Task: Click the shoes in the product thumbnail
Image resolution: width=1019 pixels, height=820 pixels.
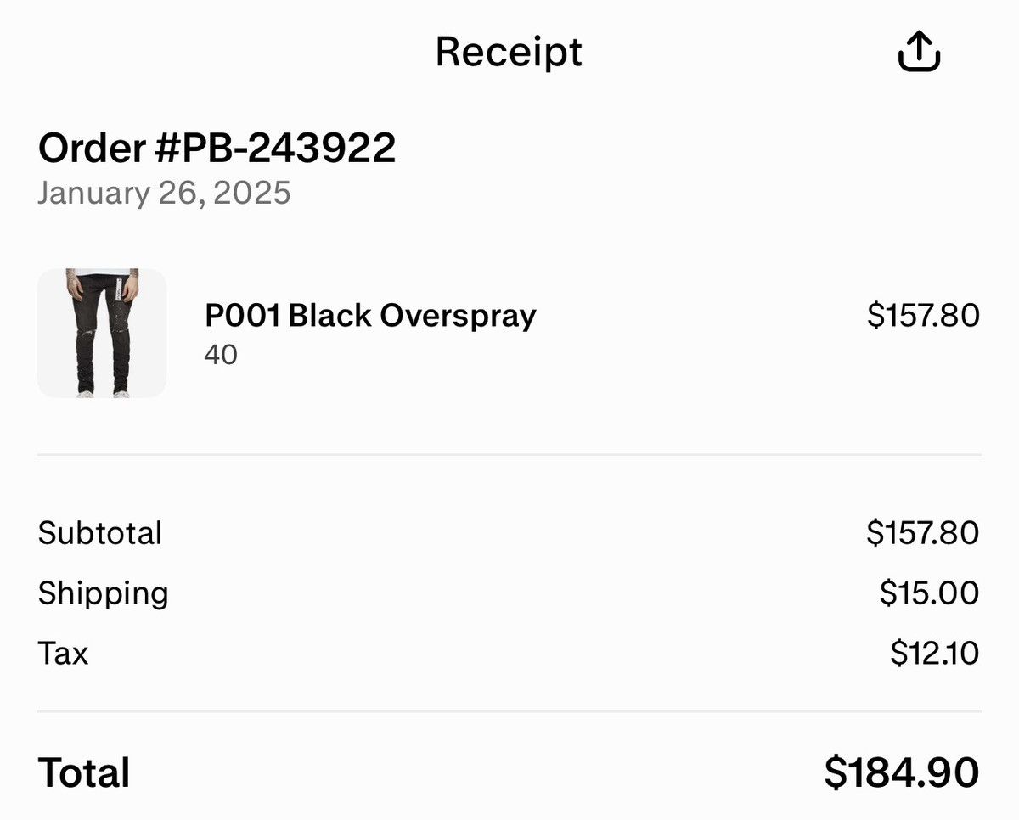Action: (102, 392)
